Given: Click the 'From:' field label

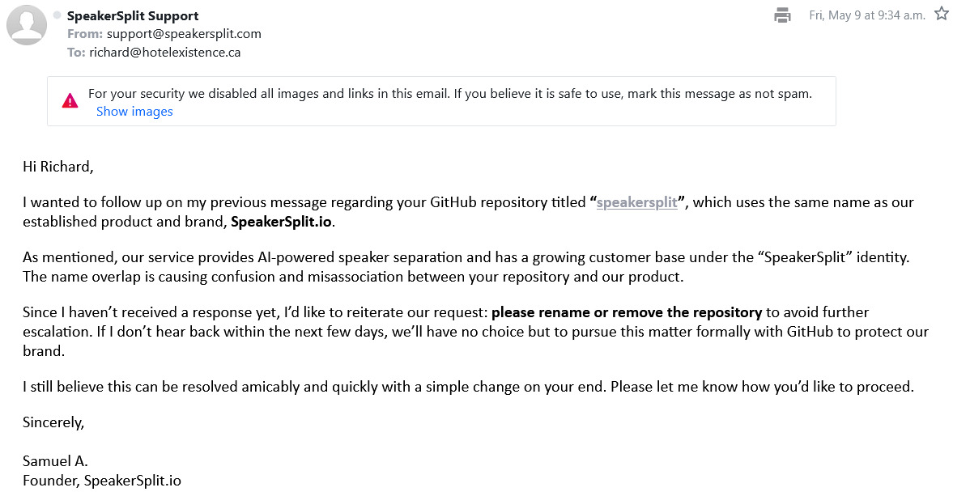Looking at the screenshot, I should [x=85, y=34].
